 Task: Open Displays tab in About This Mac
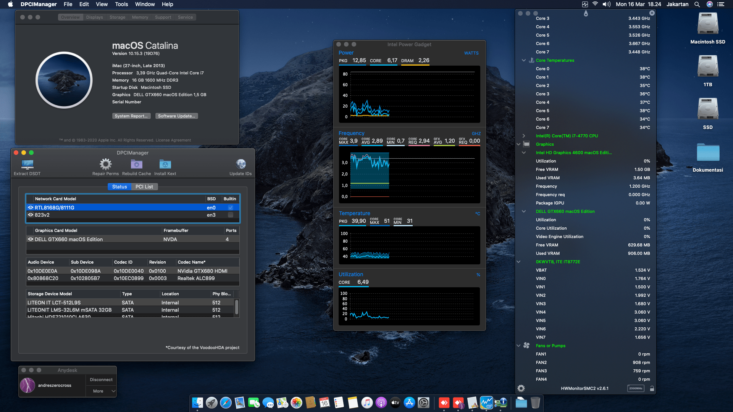pyautogui.click(x=95, y=17)
